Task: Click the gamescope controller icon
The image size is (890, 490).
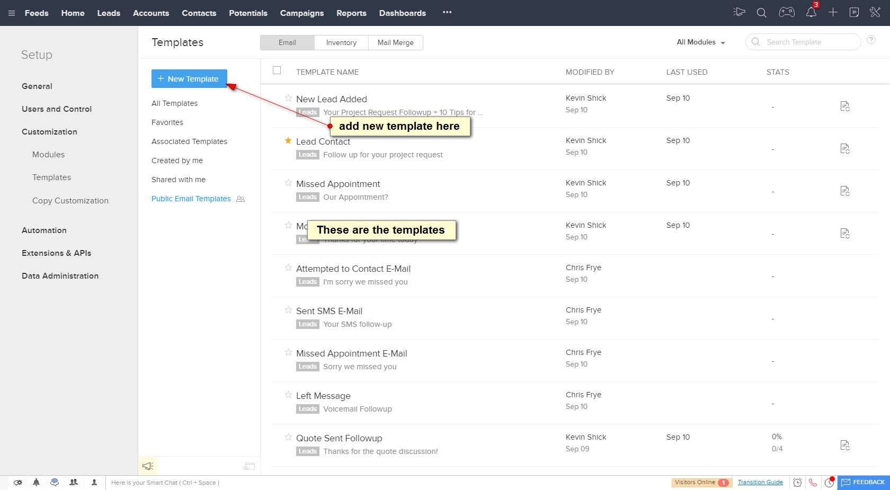Action: (787, 13)
